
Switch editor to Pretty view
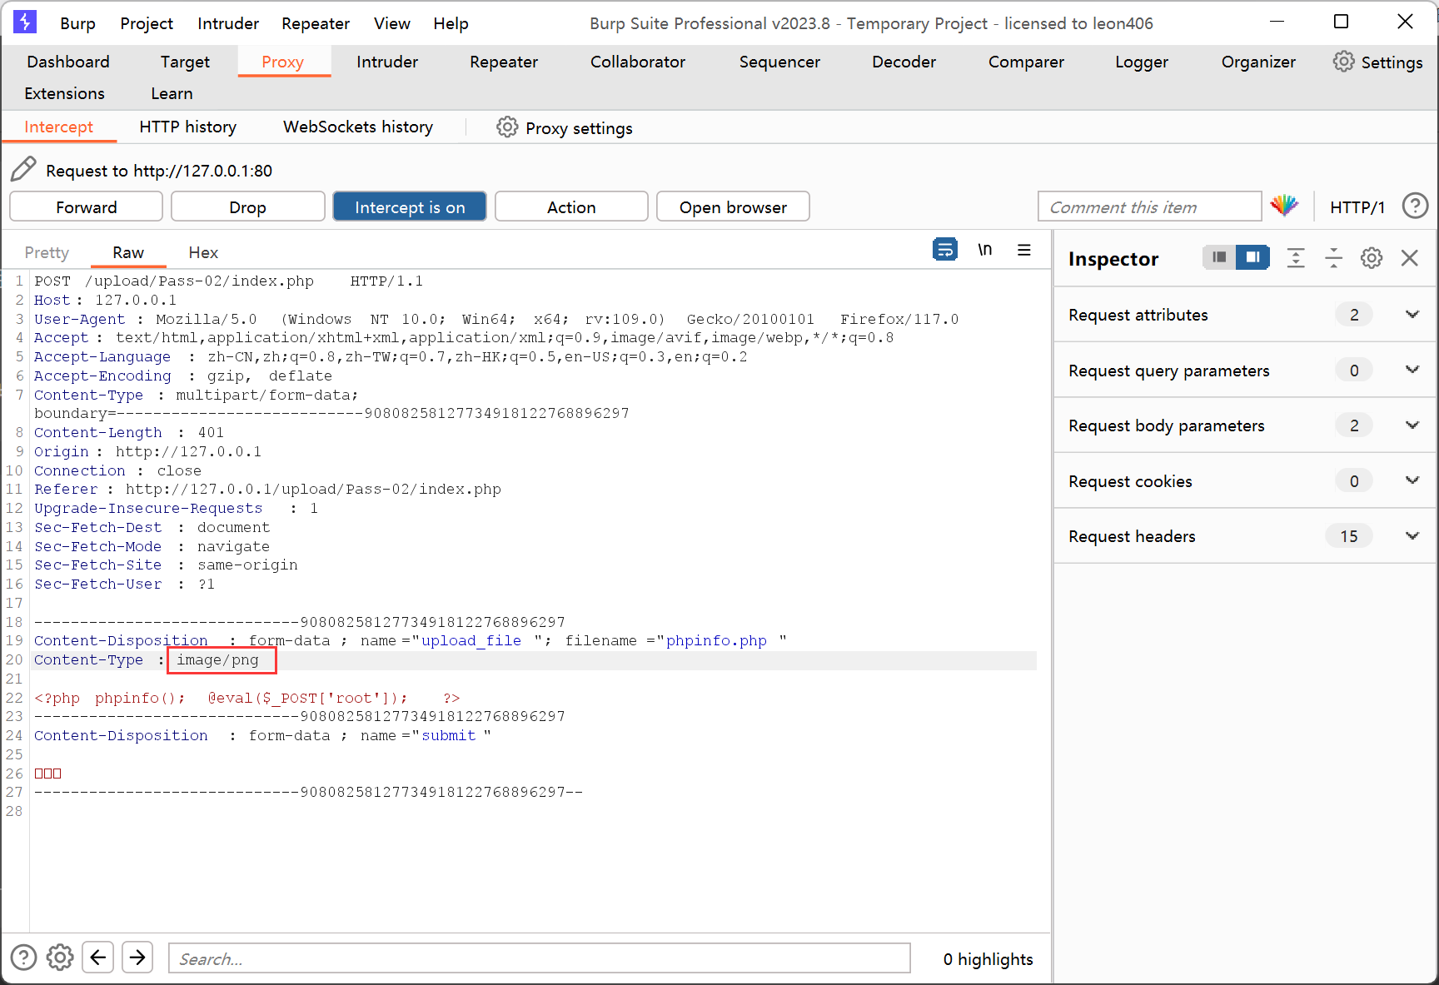pyautogui.click(x=47, y=252)
